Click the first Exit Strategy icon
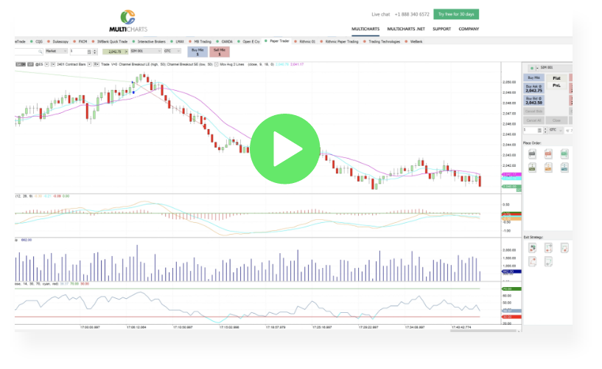Viewport: 602px width, 369px height. pyautogui.click(x=532, y=248)
